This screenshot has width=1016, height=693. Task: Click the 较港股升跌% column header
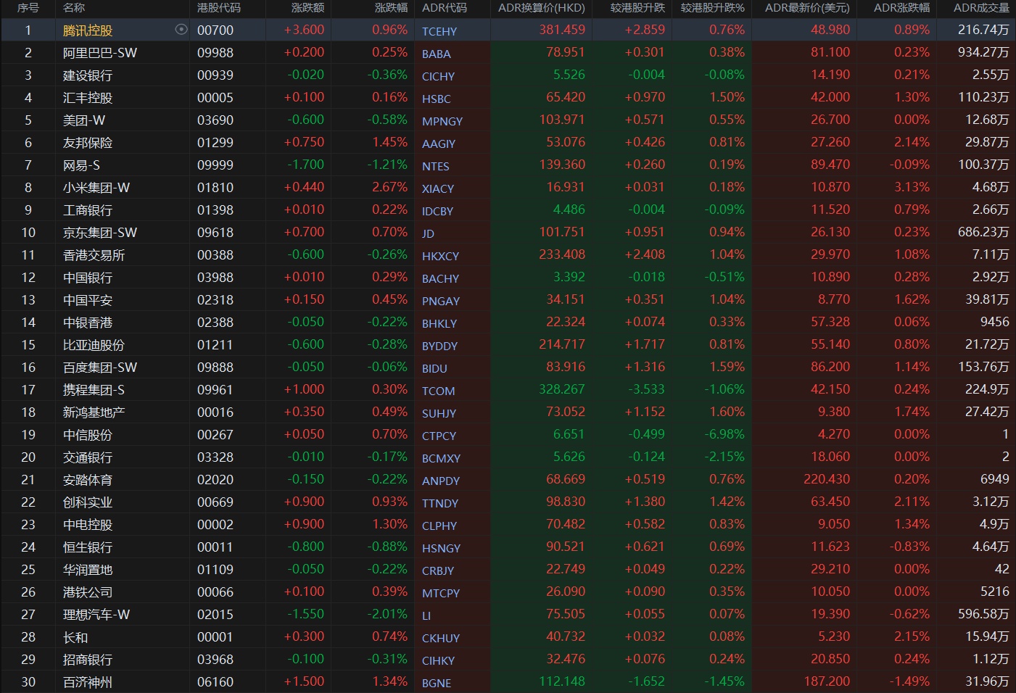[x=713, y=8]
